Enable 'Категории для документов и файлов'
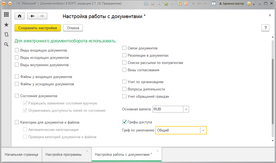Screen dimensions: 276x163 [17, 122]
